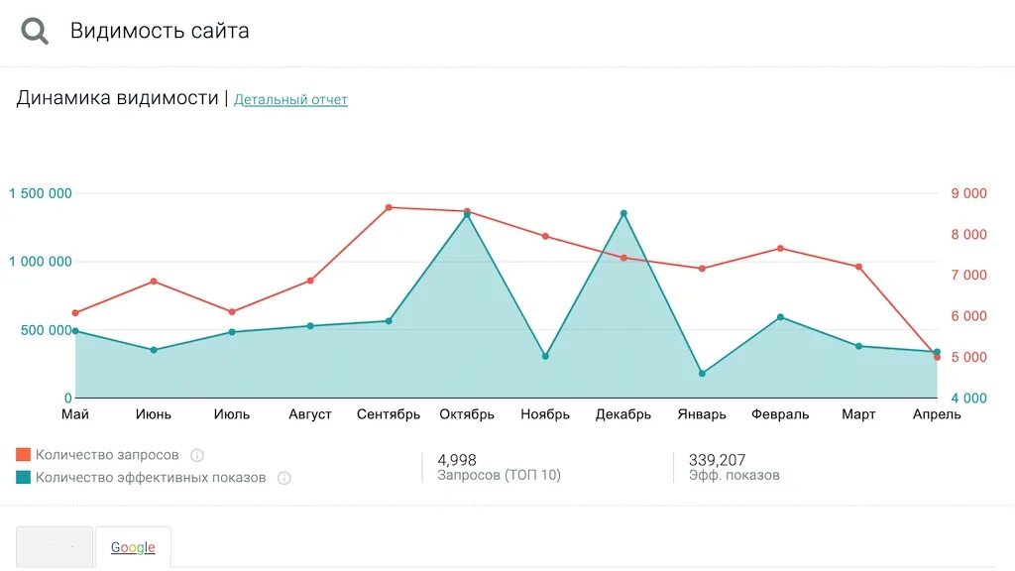Click the Сентябрь axis label
The width and height of the screenshot is (1015, 571).
[x=389, y=414]
